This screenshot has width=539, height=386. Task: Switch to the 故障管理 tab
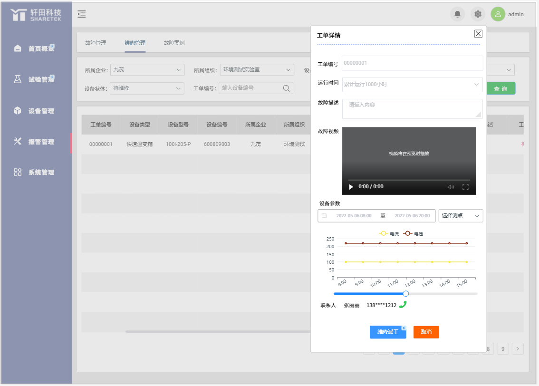(x=96, y=43)
